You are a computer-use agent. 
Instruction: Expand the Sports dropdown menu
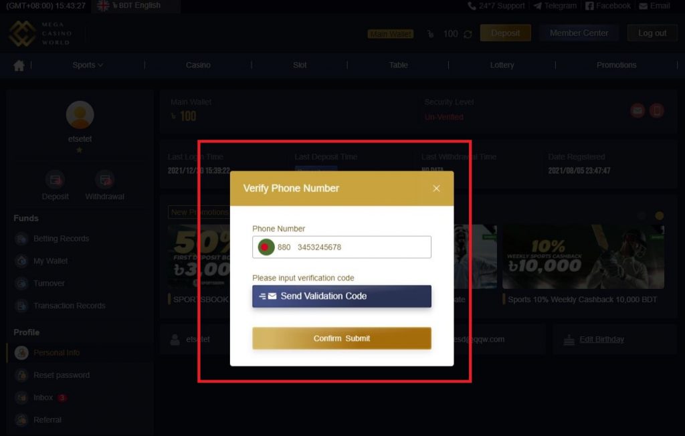88,65
